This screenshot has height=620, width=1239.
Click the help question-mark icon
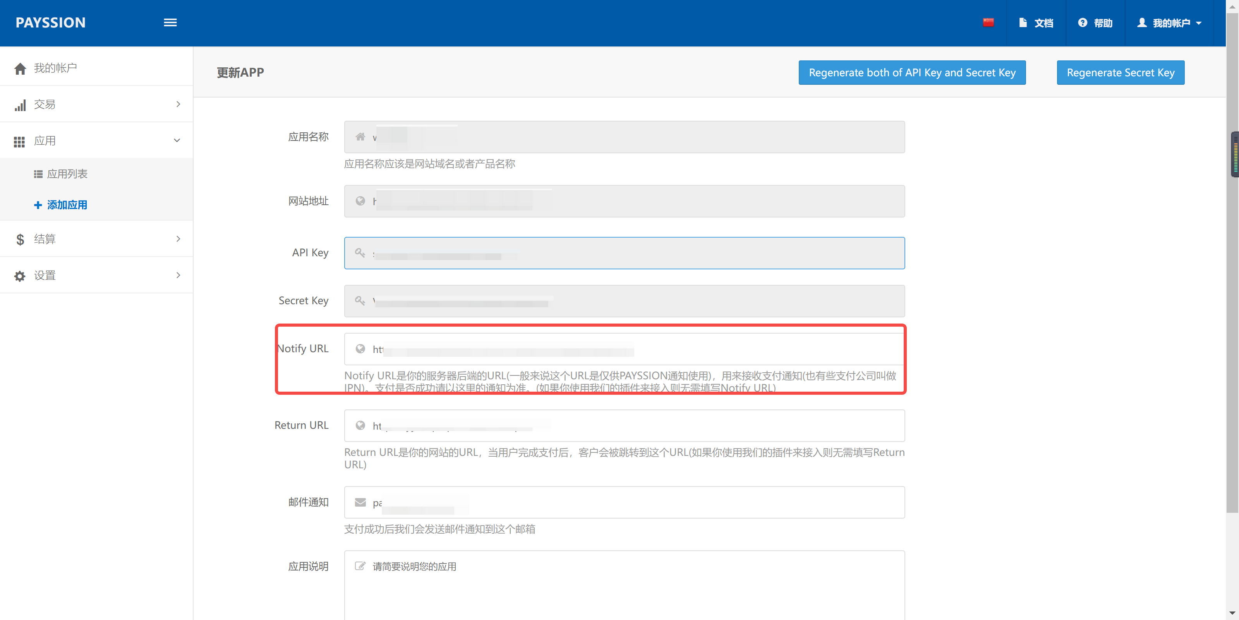coord(1083,22)
